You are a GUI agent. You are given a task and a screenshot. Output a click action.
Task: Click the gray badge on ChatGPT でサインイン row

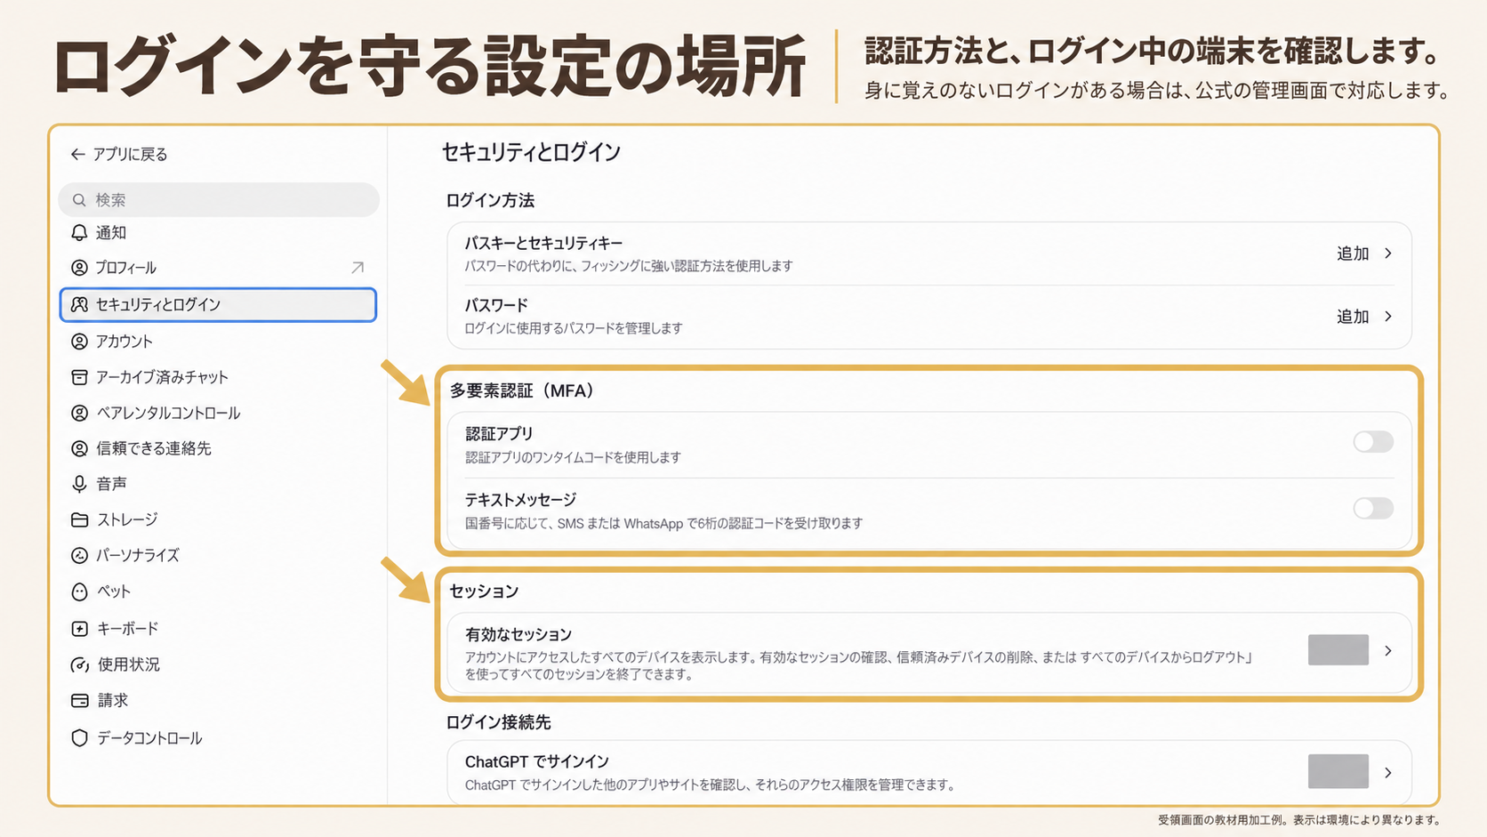(1338, 771)
